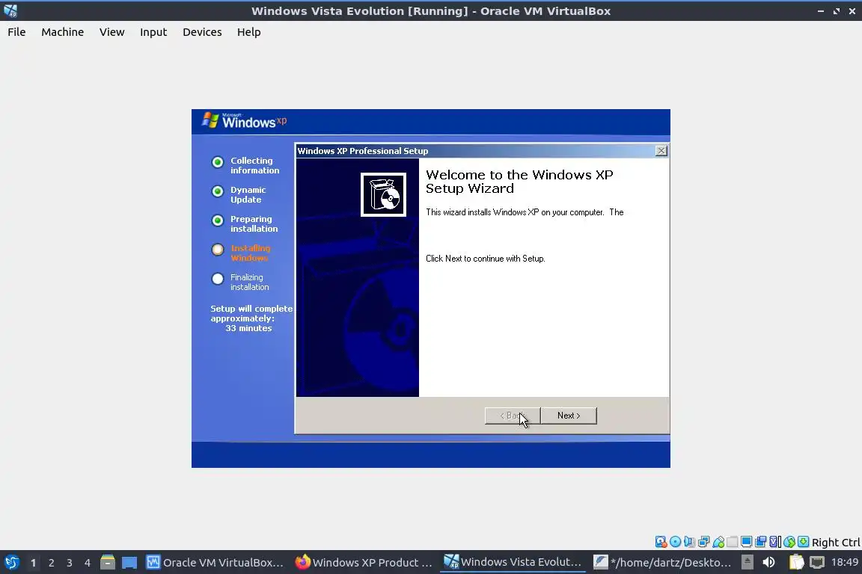
Task: Switch to workspace 1
Action: coord(33,563)
